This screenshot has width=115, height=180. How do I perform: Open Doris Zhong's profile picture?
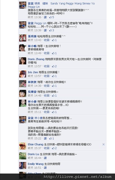click(x=23, y=61)
